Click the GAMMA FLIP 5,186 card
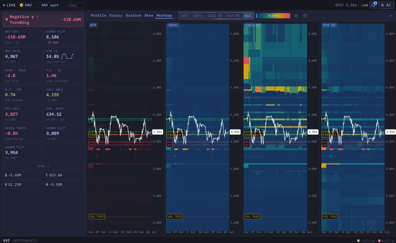Image resolution: width=396 pixels, height=243 pixels. tap(63, 37)
